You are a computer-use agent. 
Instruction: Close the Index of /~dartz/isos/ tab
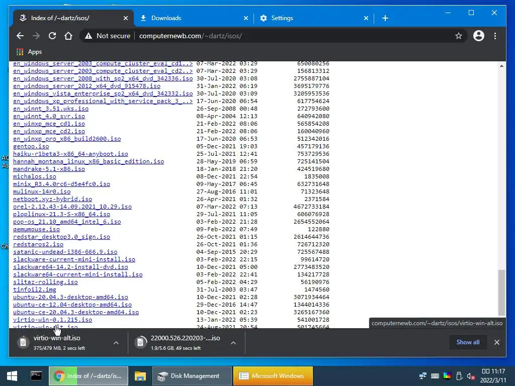coord(125,18)
